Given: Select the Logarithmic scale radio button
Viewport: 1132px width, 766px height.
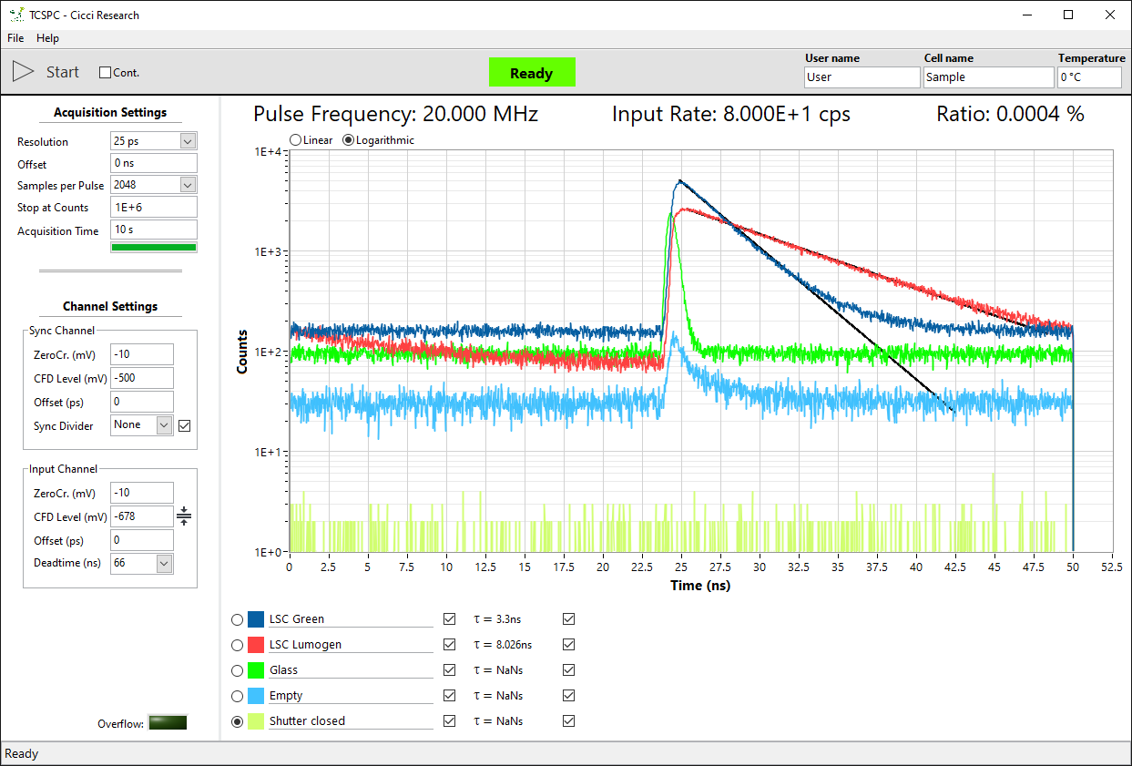Looking at the screenshot, I should tap(348, 140).
